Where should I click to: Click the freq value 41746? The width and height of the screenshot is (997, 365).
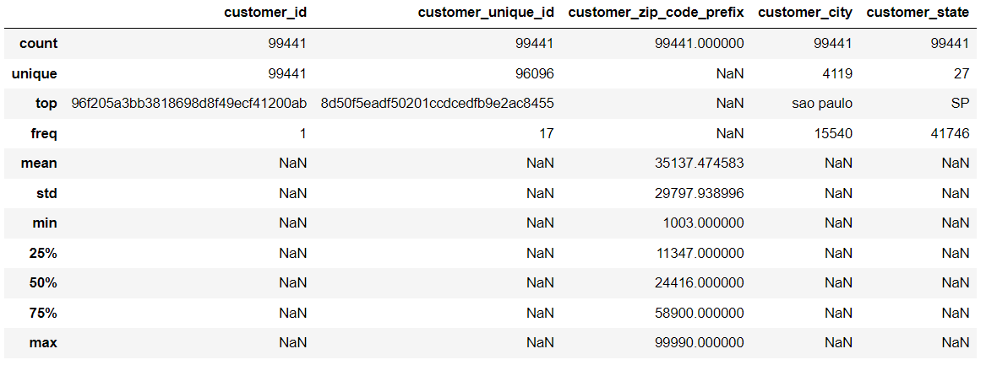pyautogui.click(x=950, y=133)
